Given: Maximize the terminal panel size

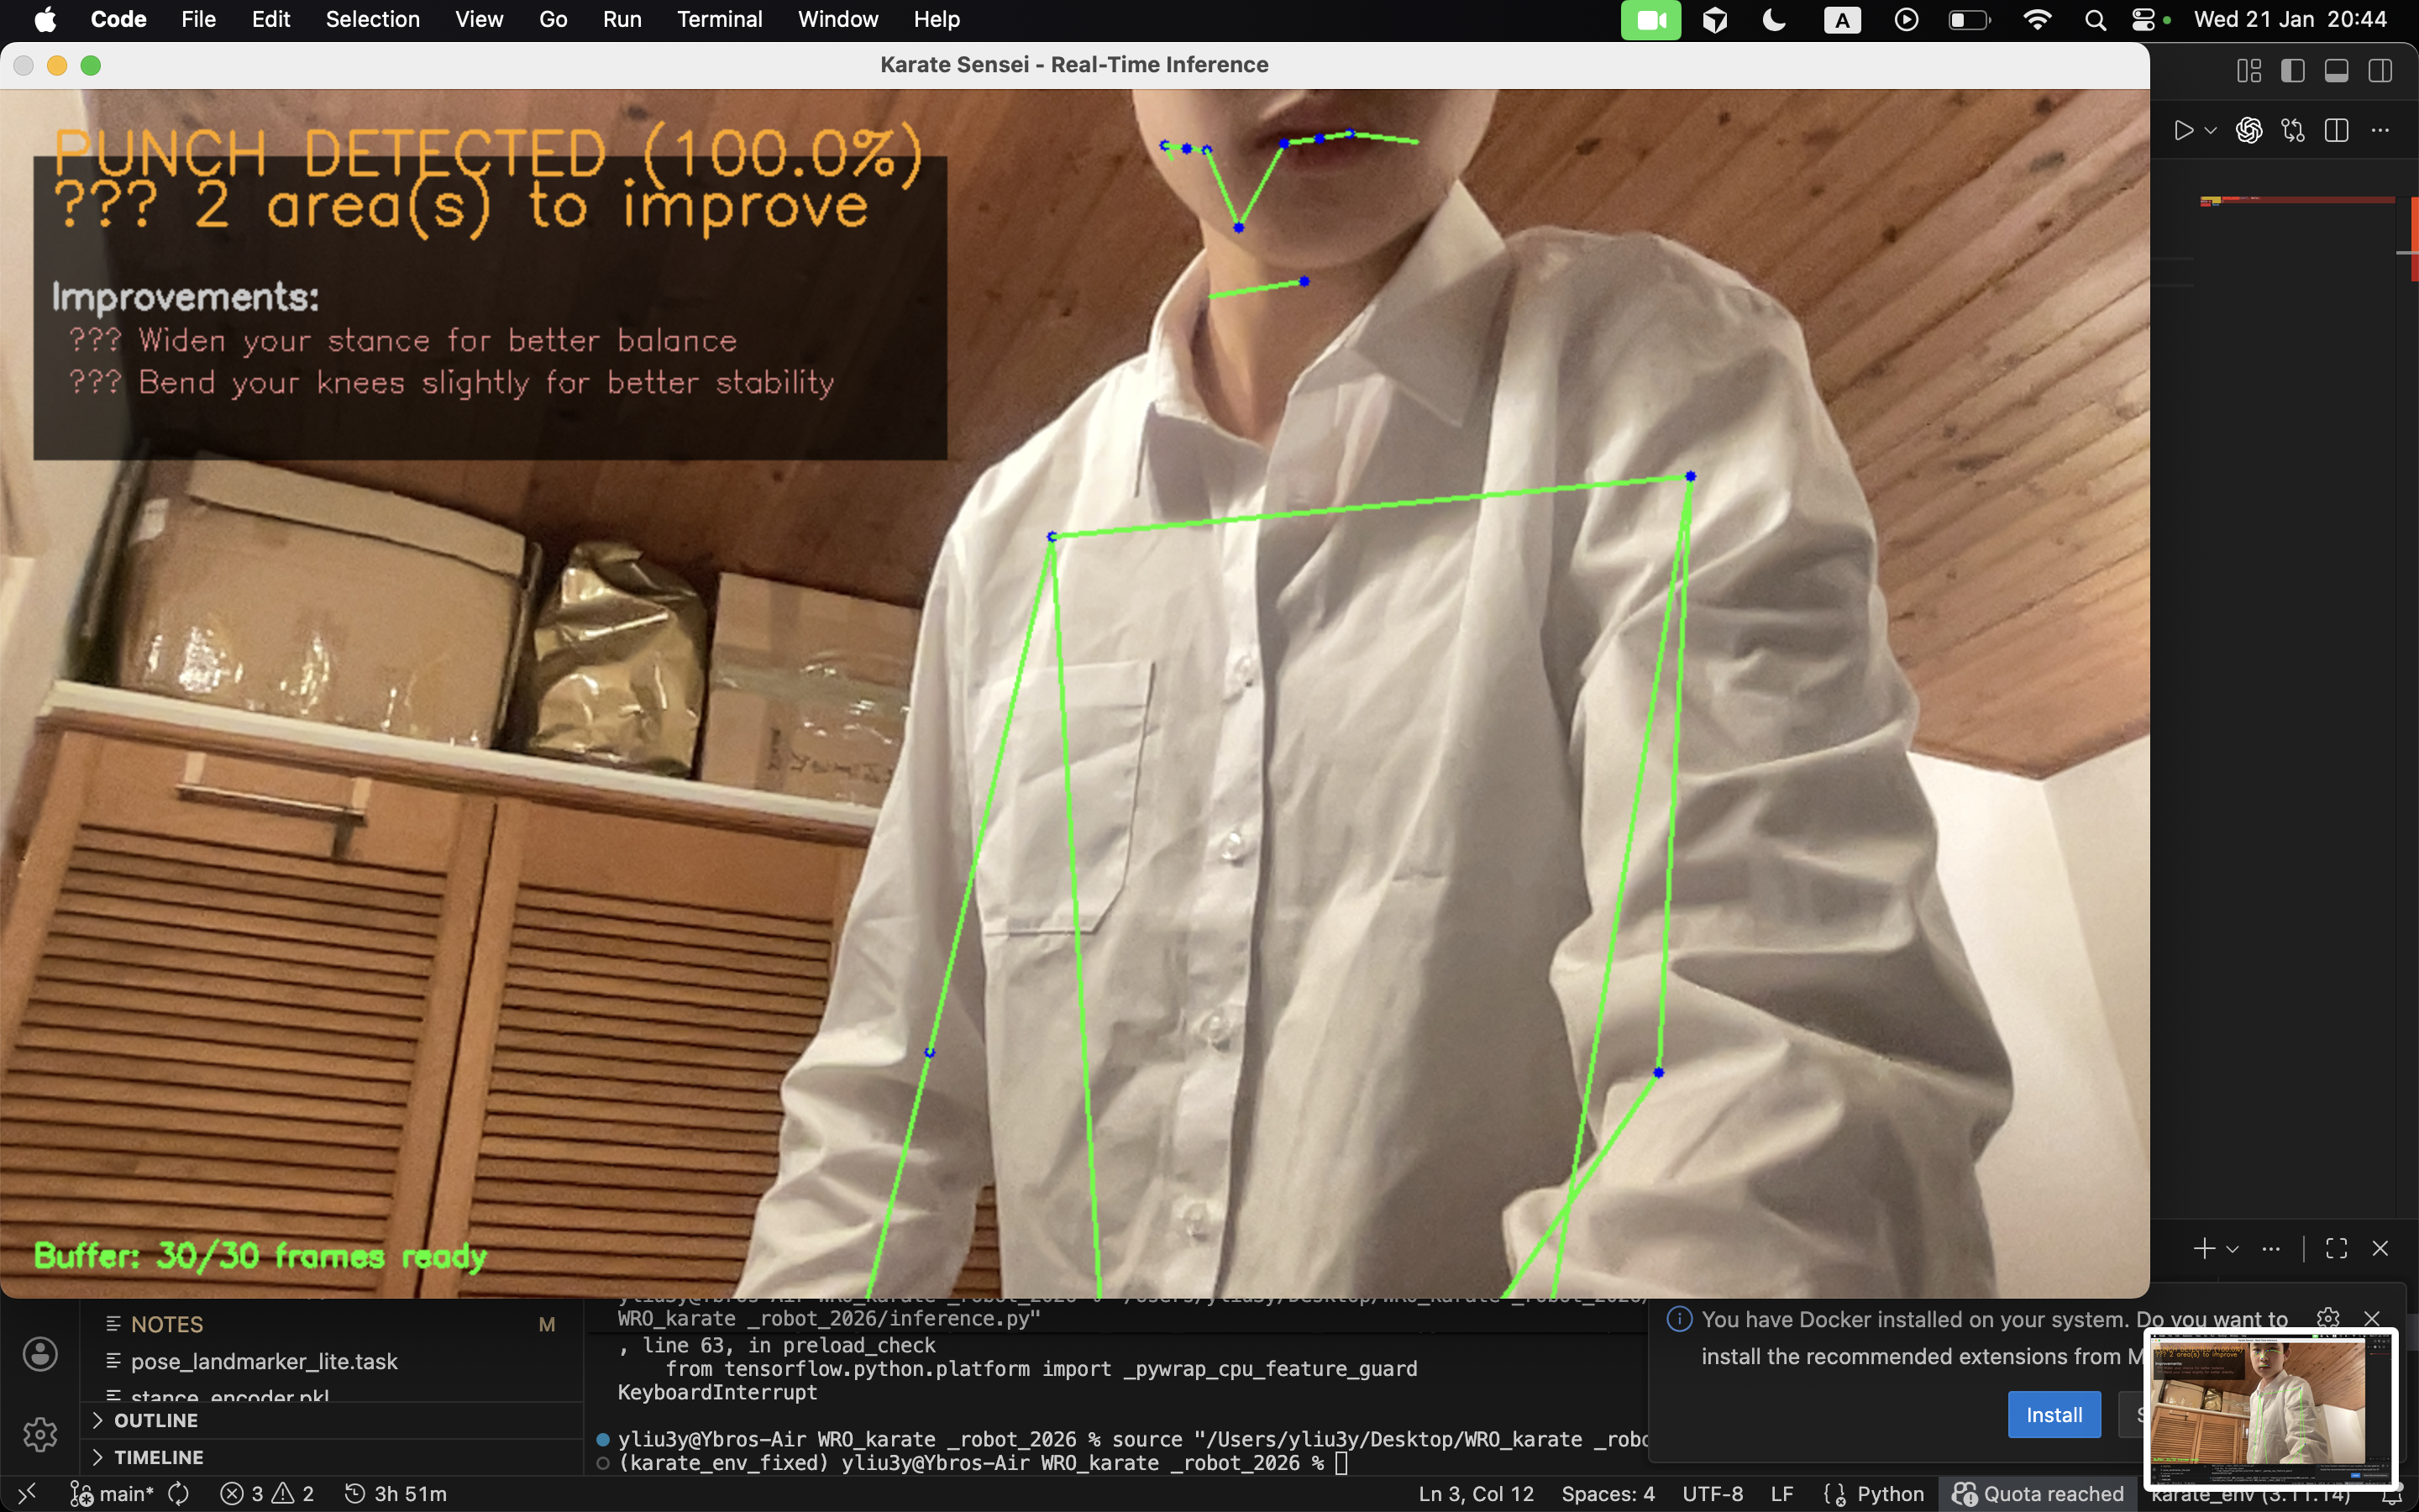Looking at the screenshot, I should pyautogui.click(x=2336, y=1248).
